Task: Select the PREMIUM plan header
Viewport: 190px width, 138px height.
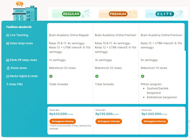Action: click(x=118, y=14)
